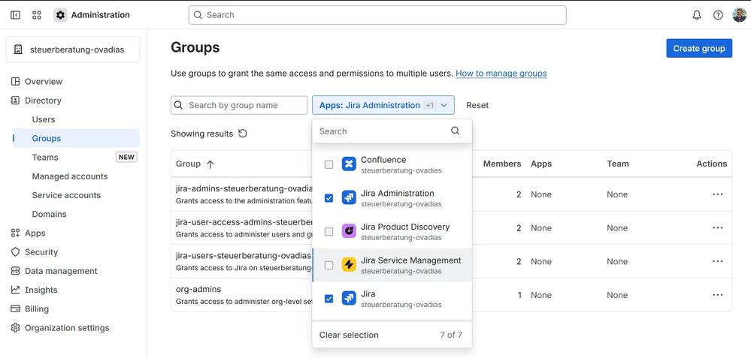751x358 pixels.
Task: Refresh results with the reload icon
Action: pos(243,134)
